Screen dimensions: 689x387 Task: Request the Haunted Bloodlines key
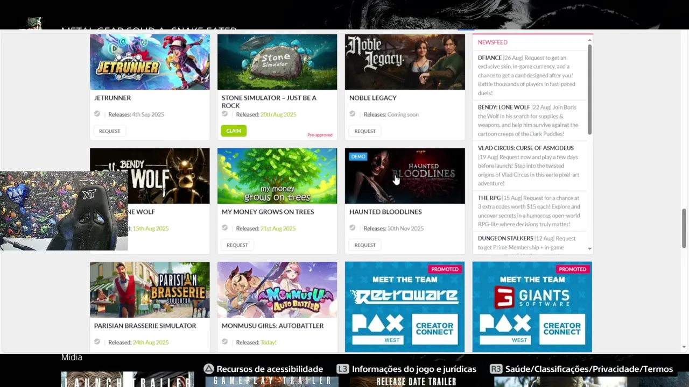364,245
